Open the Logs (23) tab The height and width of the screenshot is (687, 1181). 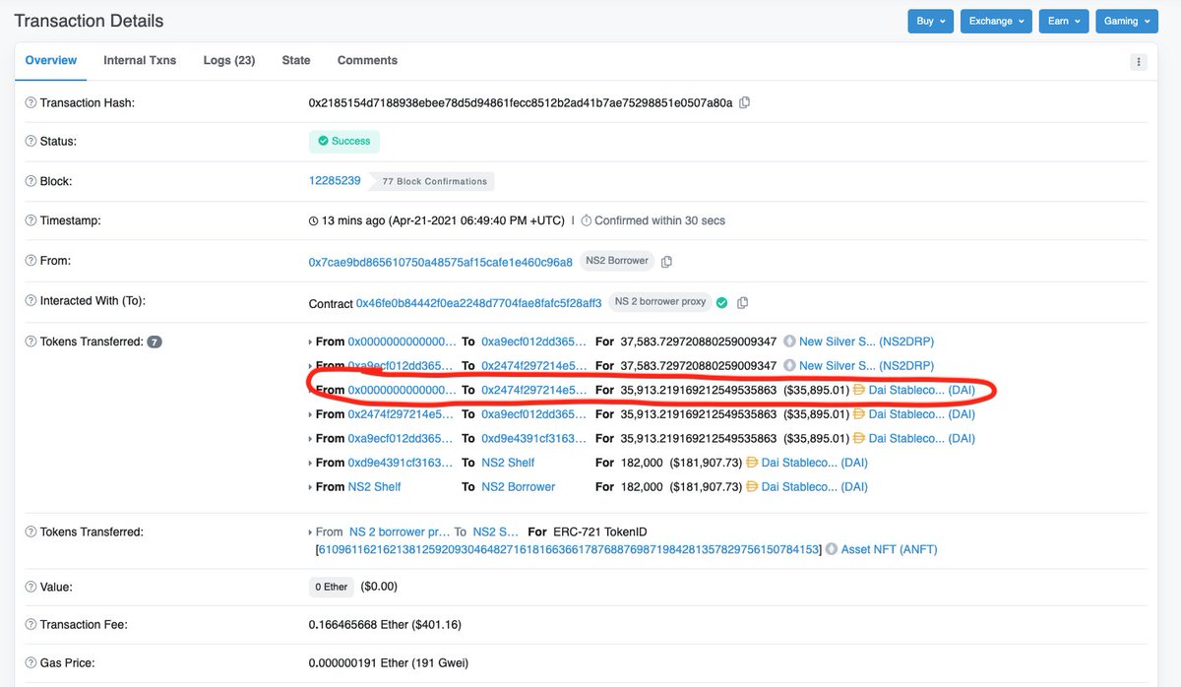pyautogui.click(x=229, y=60)
